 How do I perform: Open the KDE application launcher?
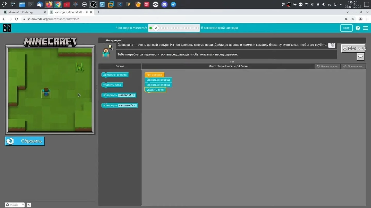4,4
